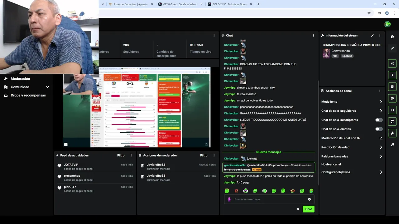Viewport: 399px width, 224px height.
Task: Open Filtro in Acciones de moderador
Action: (204, 155)
